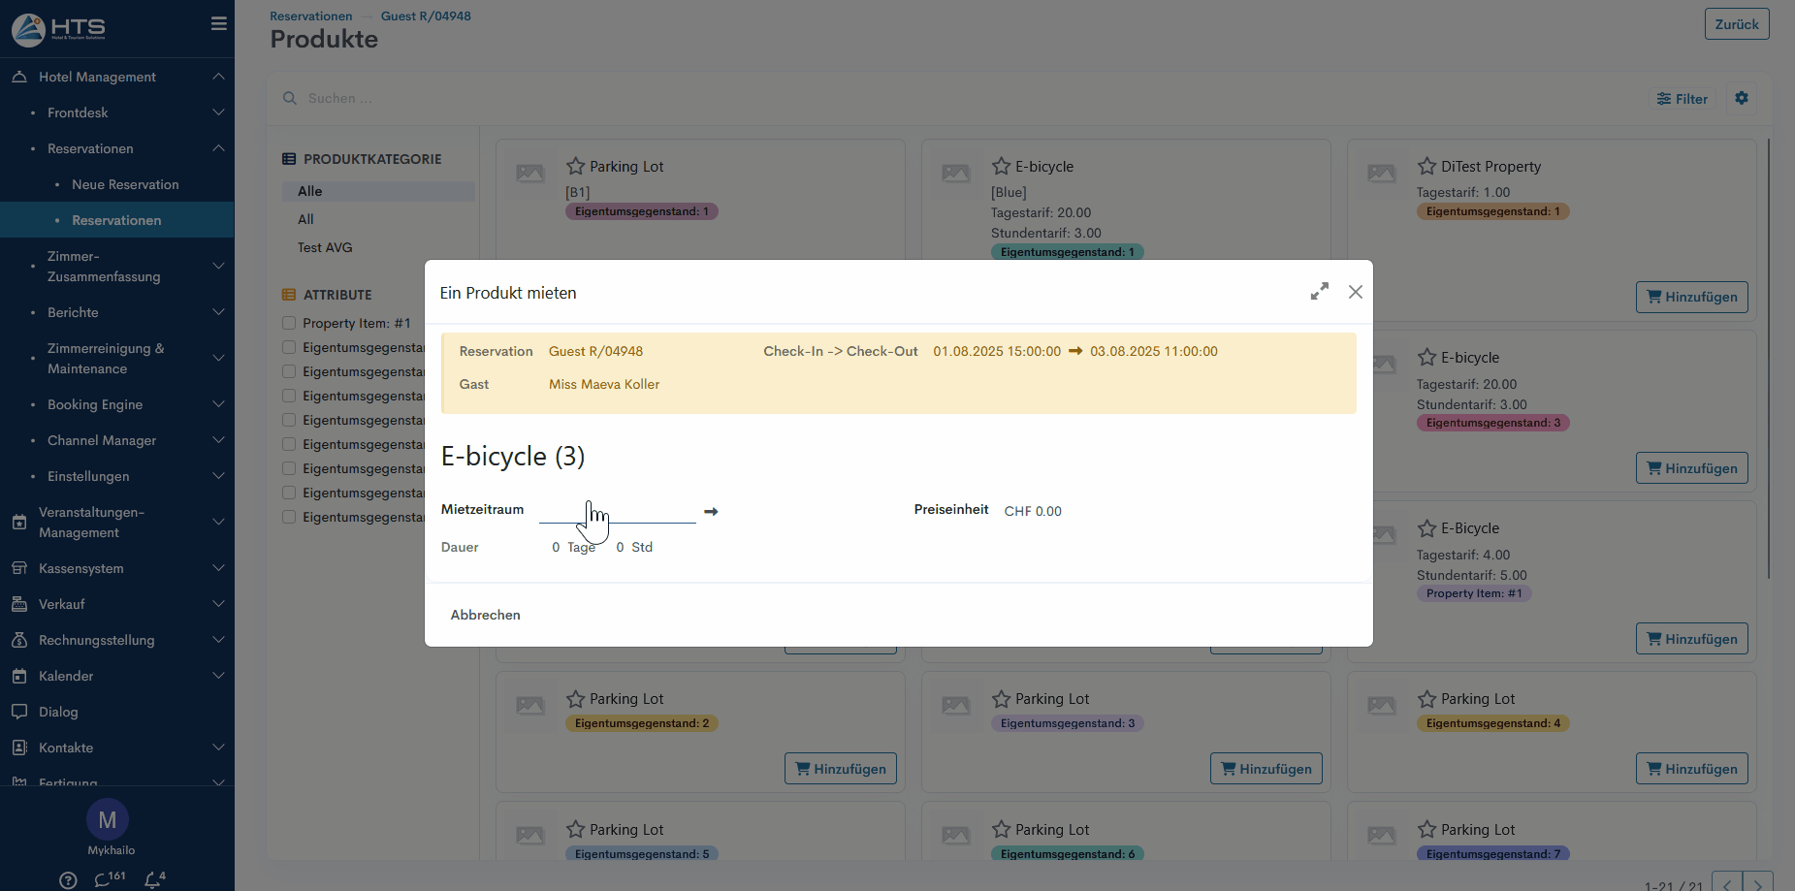Check the Property Item: #1 attribute checkbox
This screenshot has height=891, width=1795.
coord(289,323)
